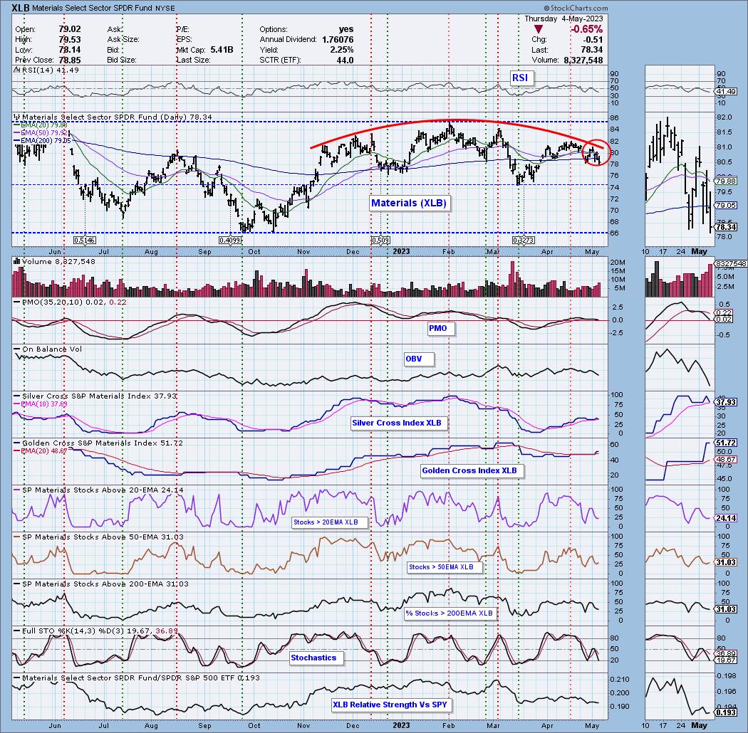Click the 0.509 label near late December

click(x=380, y=241)
